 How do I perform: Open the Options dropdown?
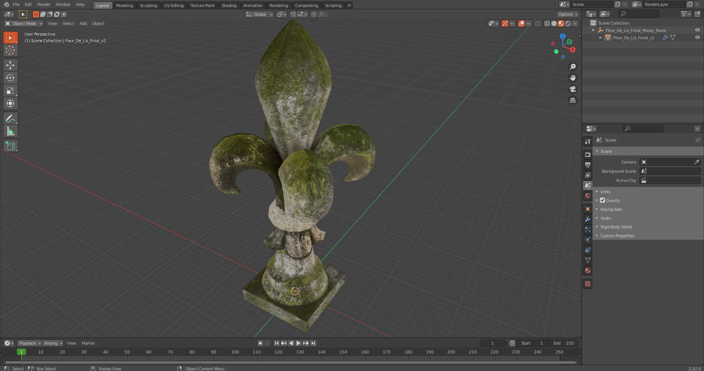568,14
